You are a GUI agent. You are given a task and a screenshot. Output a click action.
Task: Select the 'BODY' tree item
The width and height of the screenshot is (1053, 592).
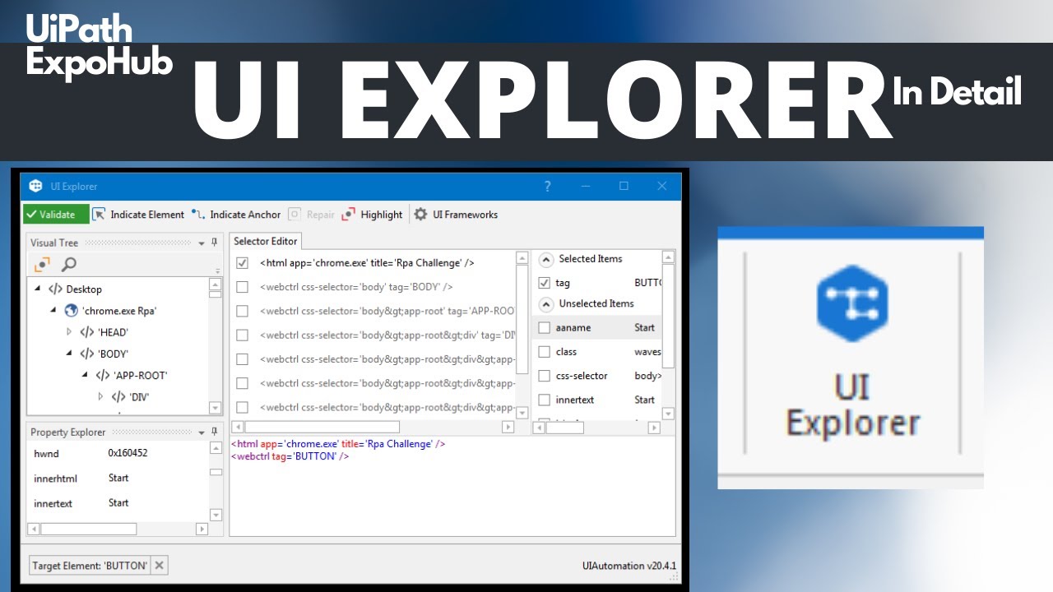pyautogui.click(x=114, y=354)
